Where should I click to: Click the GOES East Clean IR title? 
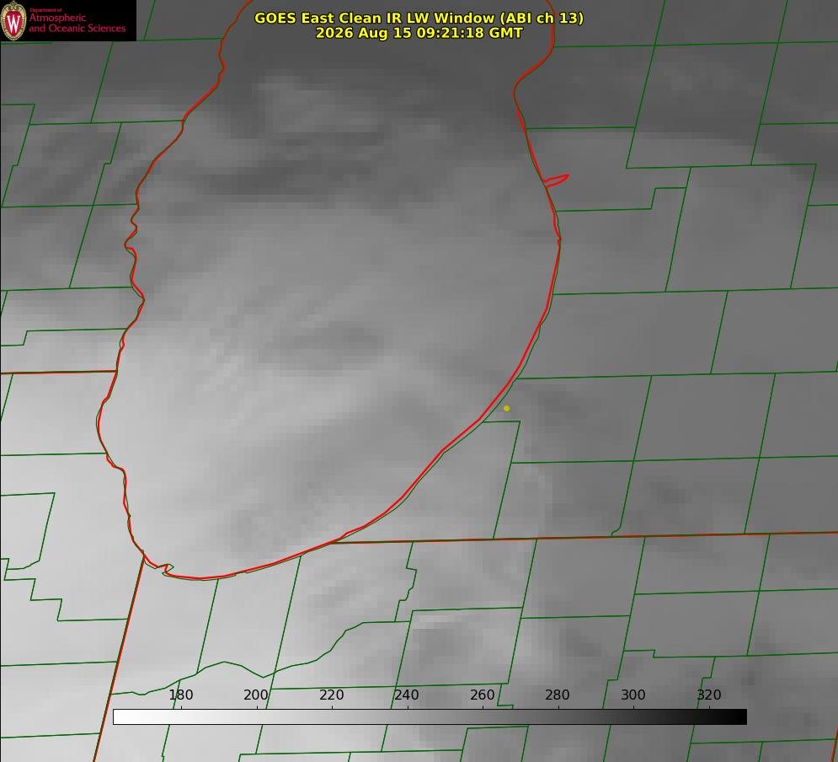pyautogui.click(x=419, y=18)
